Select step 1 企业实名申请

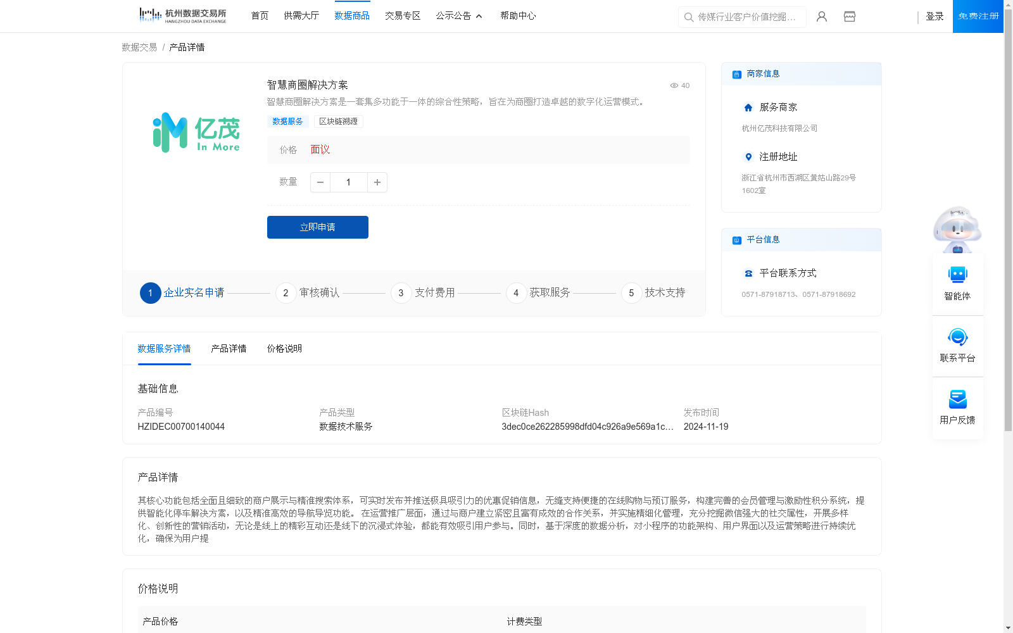point(182,293)
